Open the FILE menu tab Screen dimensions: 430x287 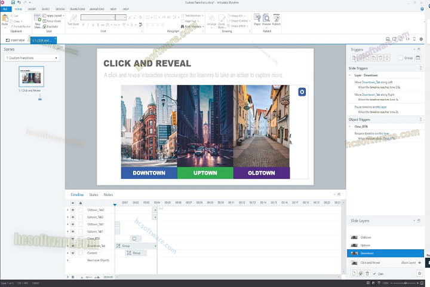[x=5, y=9]
